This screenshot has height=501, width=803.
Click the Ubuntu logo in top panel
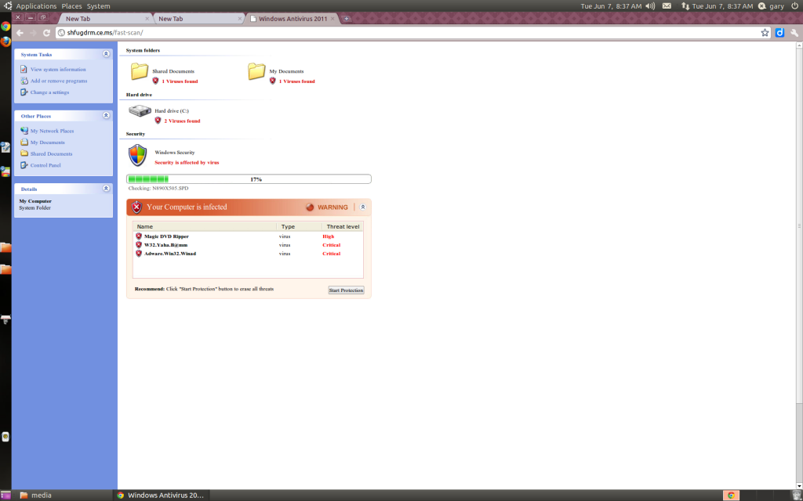click(x=8, y=6)
